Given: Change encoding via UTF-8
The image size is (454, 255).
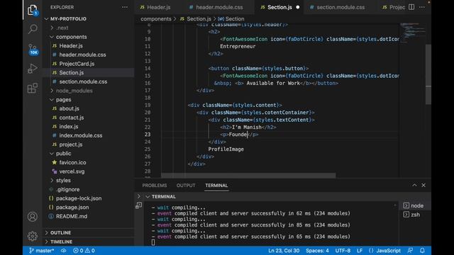Looking at the screenshot, I should (x=343, y=250).
